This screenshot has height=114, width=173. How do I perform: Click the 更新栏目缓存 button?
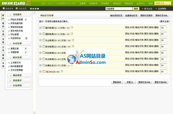click(146, 15)
